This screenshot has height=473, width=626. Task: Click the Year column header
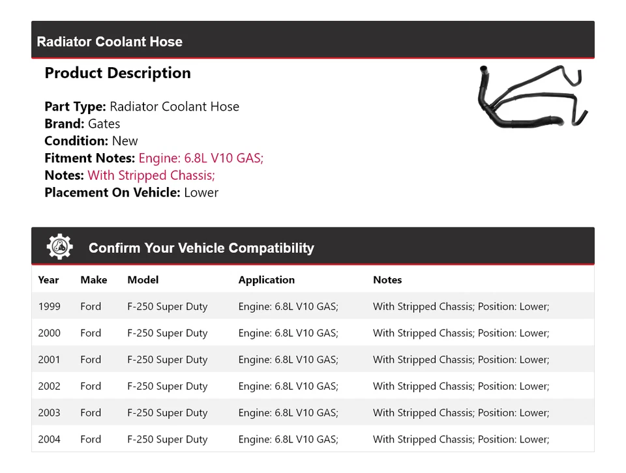coord(48,280)
